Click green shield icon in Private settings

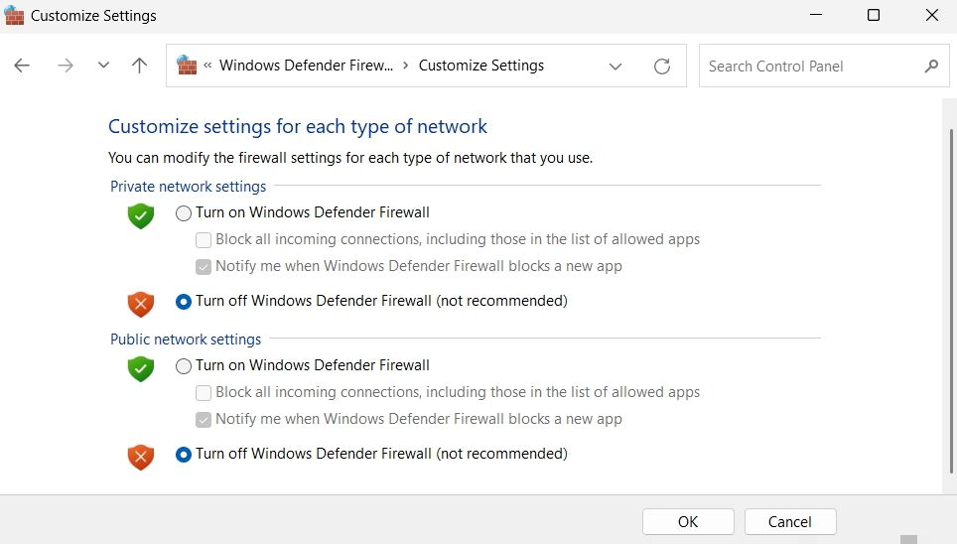tap(140, 215)
